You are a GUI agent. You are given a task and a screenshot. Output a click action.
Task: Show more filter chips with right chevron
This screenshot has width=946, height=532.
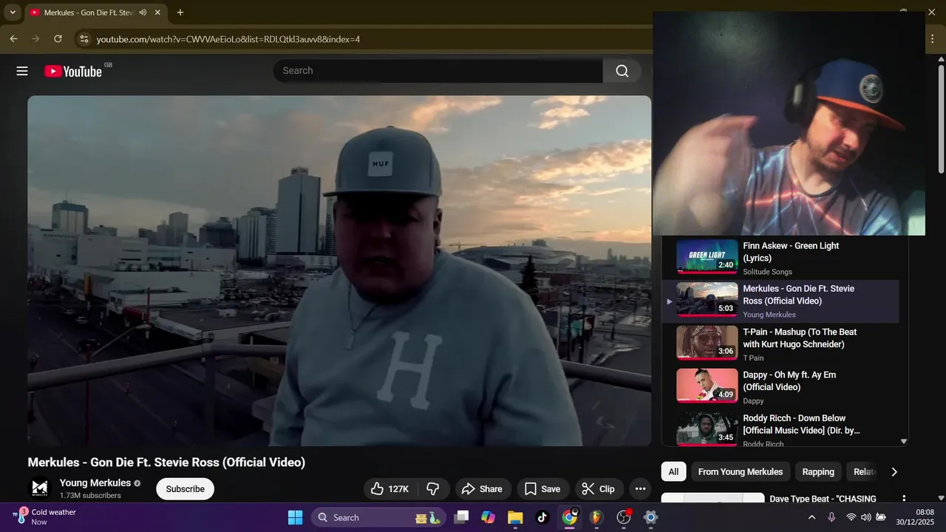(894, 471)
